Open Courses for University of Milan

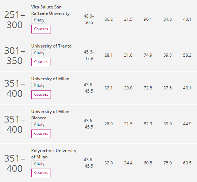click(41, 95)
